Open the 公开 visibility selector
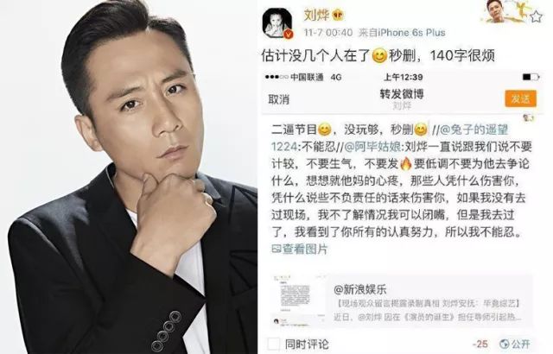The height and width of the screenshot is (354, 553). pyautogui.click(x=515, y=344)
